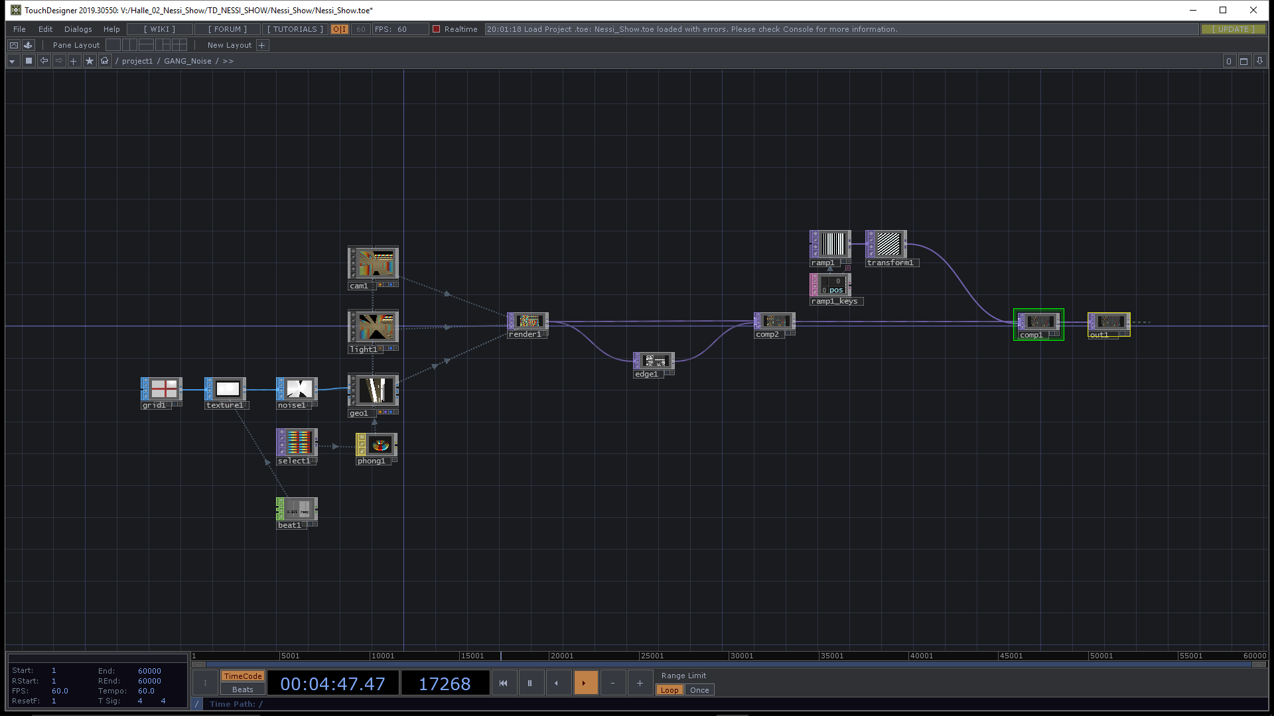Pause the timeline playback
1274x716 pixels.
pyautogui.click(x=530, y=683)
